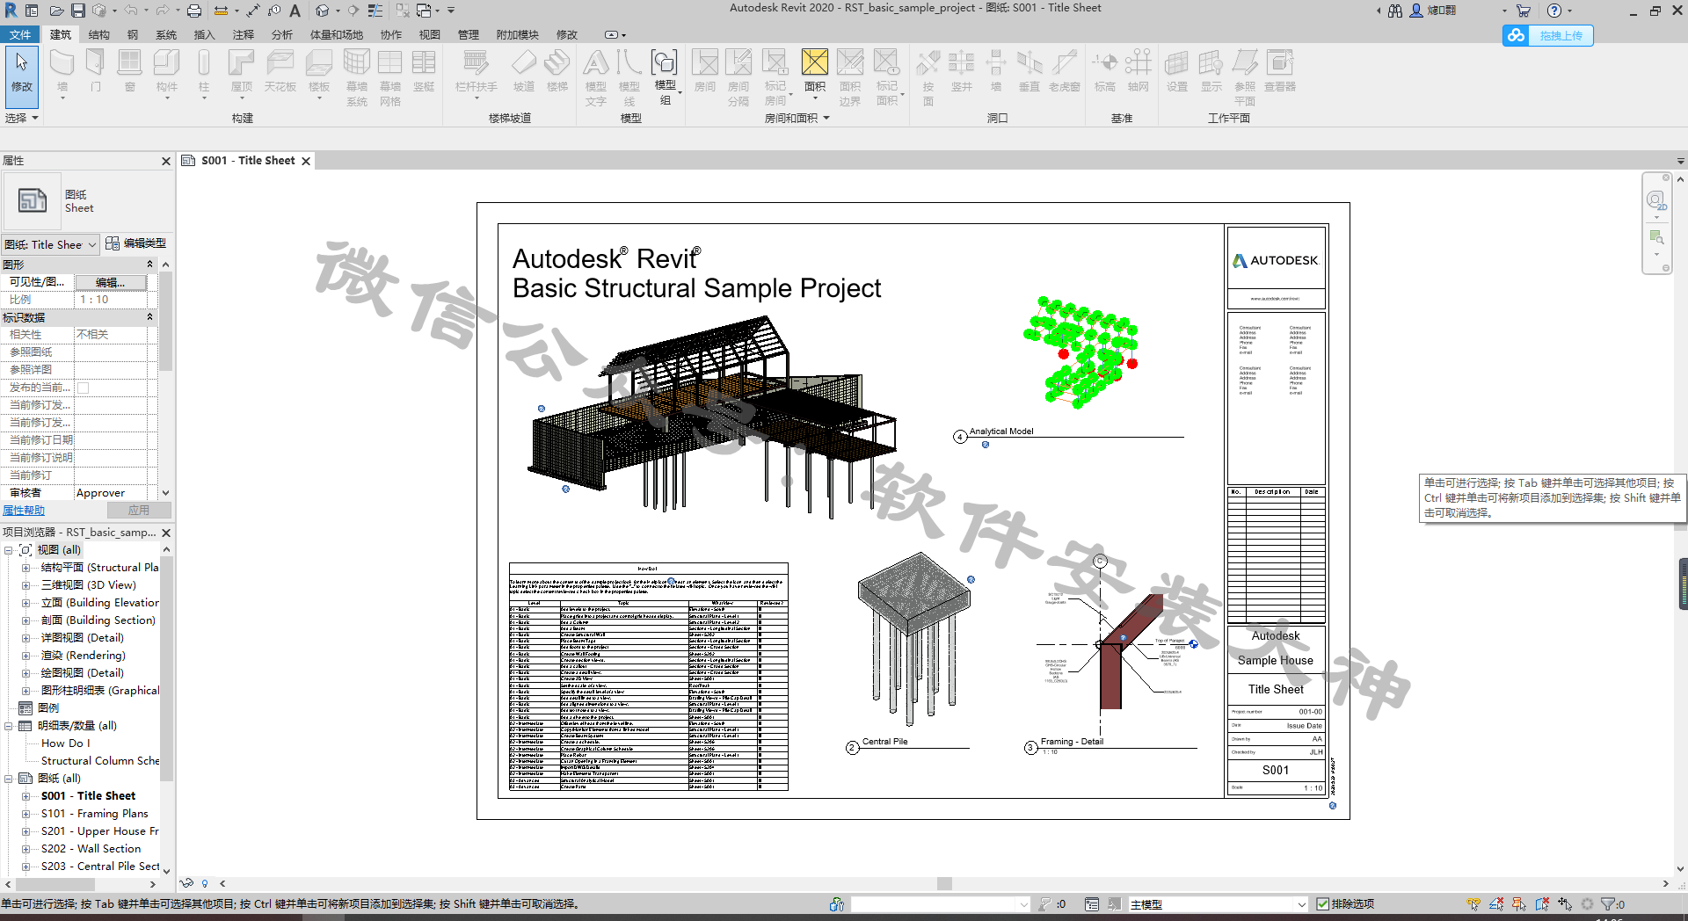Click the drag elements on selection icon
Image resolution: width=1688 pixels, height=921 pixels.
[x=1565, y=904]
